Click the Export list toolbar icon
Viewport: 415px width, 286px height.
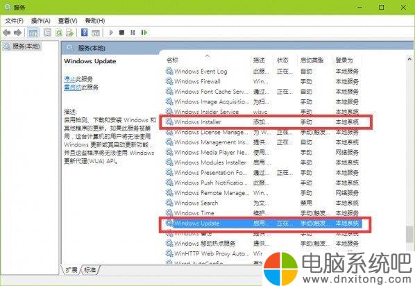70,33
